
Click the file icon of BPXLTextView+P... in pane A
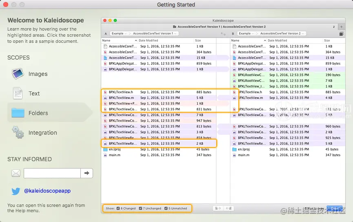105,104
